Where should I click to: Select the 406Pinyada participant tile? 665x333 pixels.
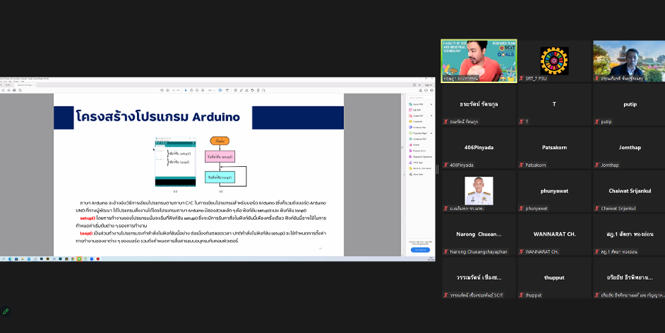tap(479, 148)
